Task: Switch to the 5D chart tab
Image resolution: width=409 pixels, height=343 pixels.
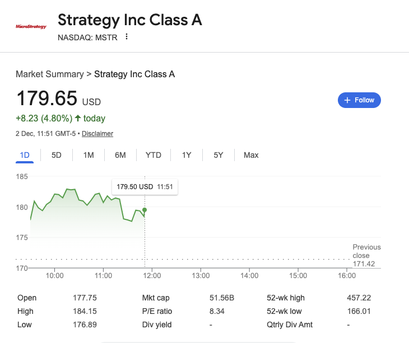Action: point(57,155)
